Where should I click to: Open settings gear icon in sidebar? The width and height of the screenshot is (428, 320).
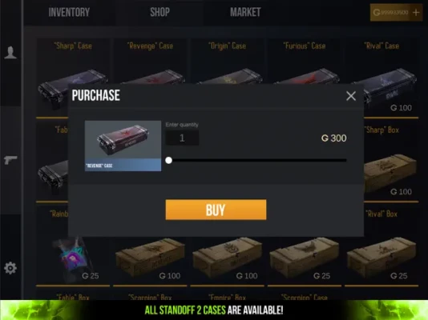[x=10, y=268]
